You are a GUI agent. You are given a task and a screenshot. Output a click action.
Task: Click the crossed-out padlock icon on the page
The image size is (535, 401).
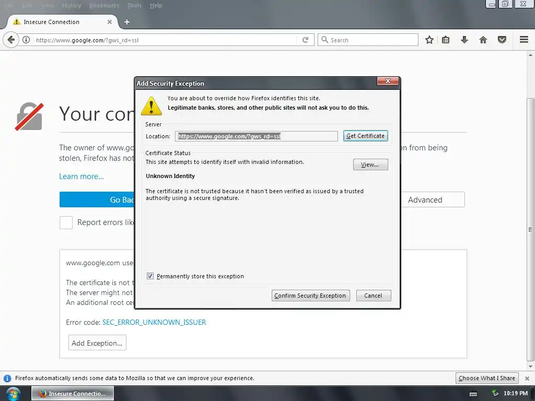(29, 116)
